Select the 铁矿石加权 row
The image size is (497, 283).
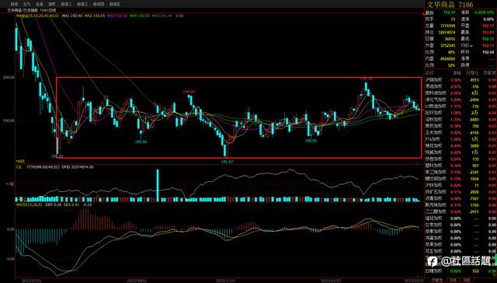point(461,192)
